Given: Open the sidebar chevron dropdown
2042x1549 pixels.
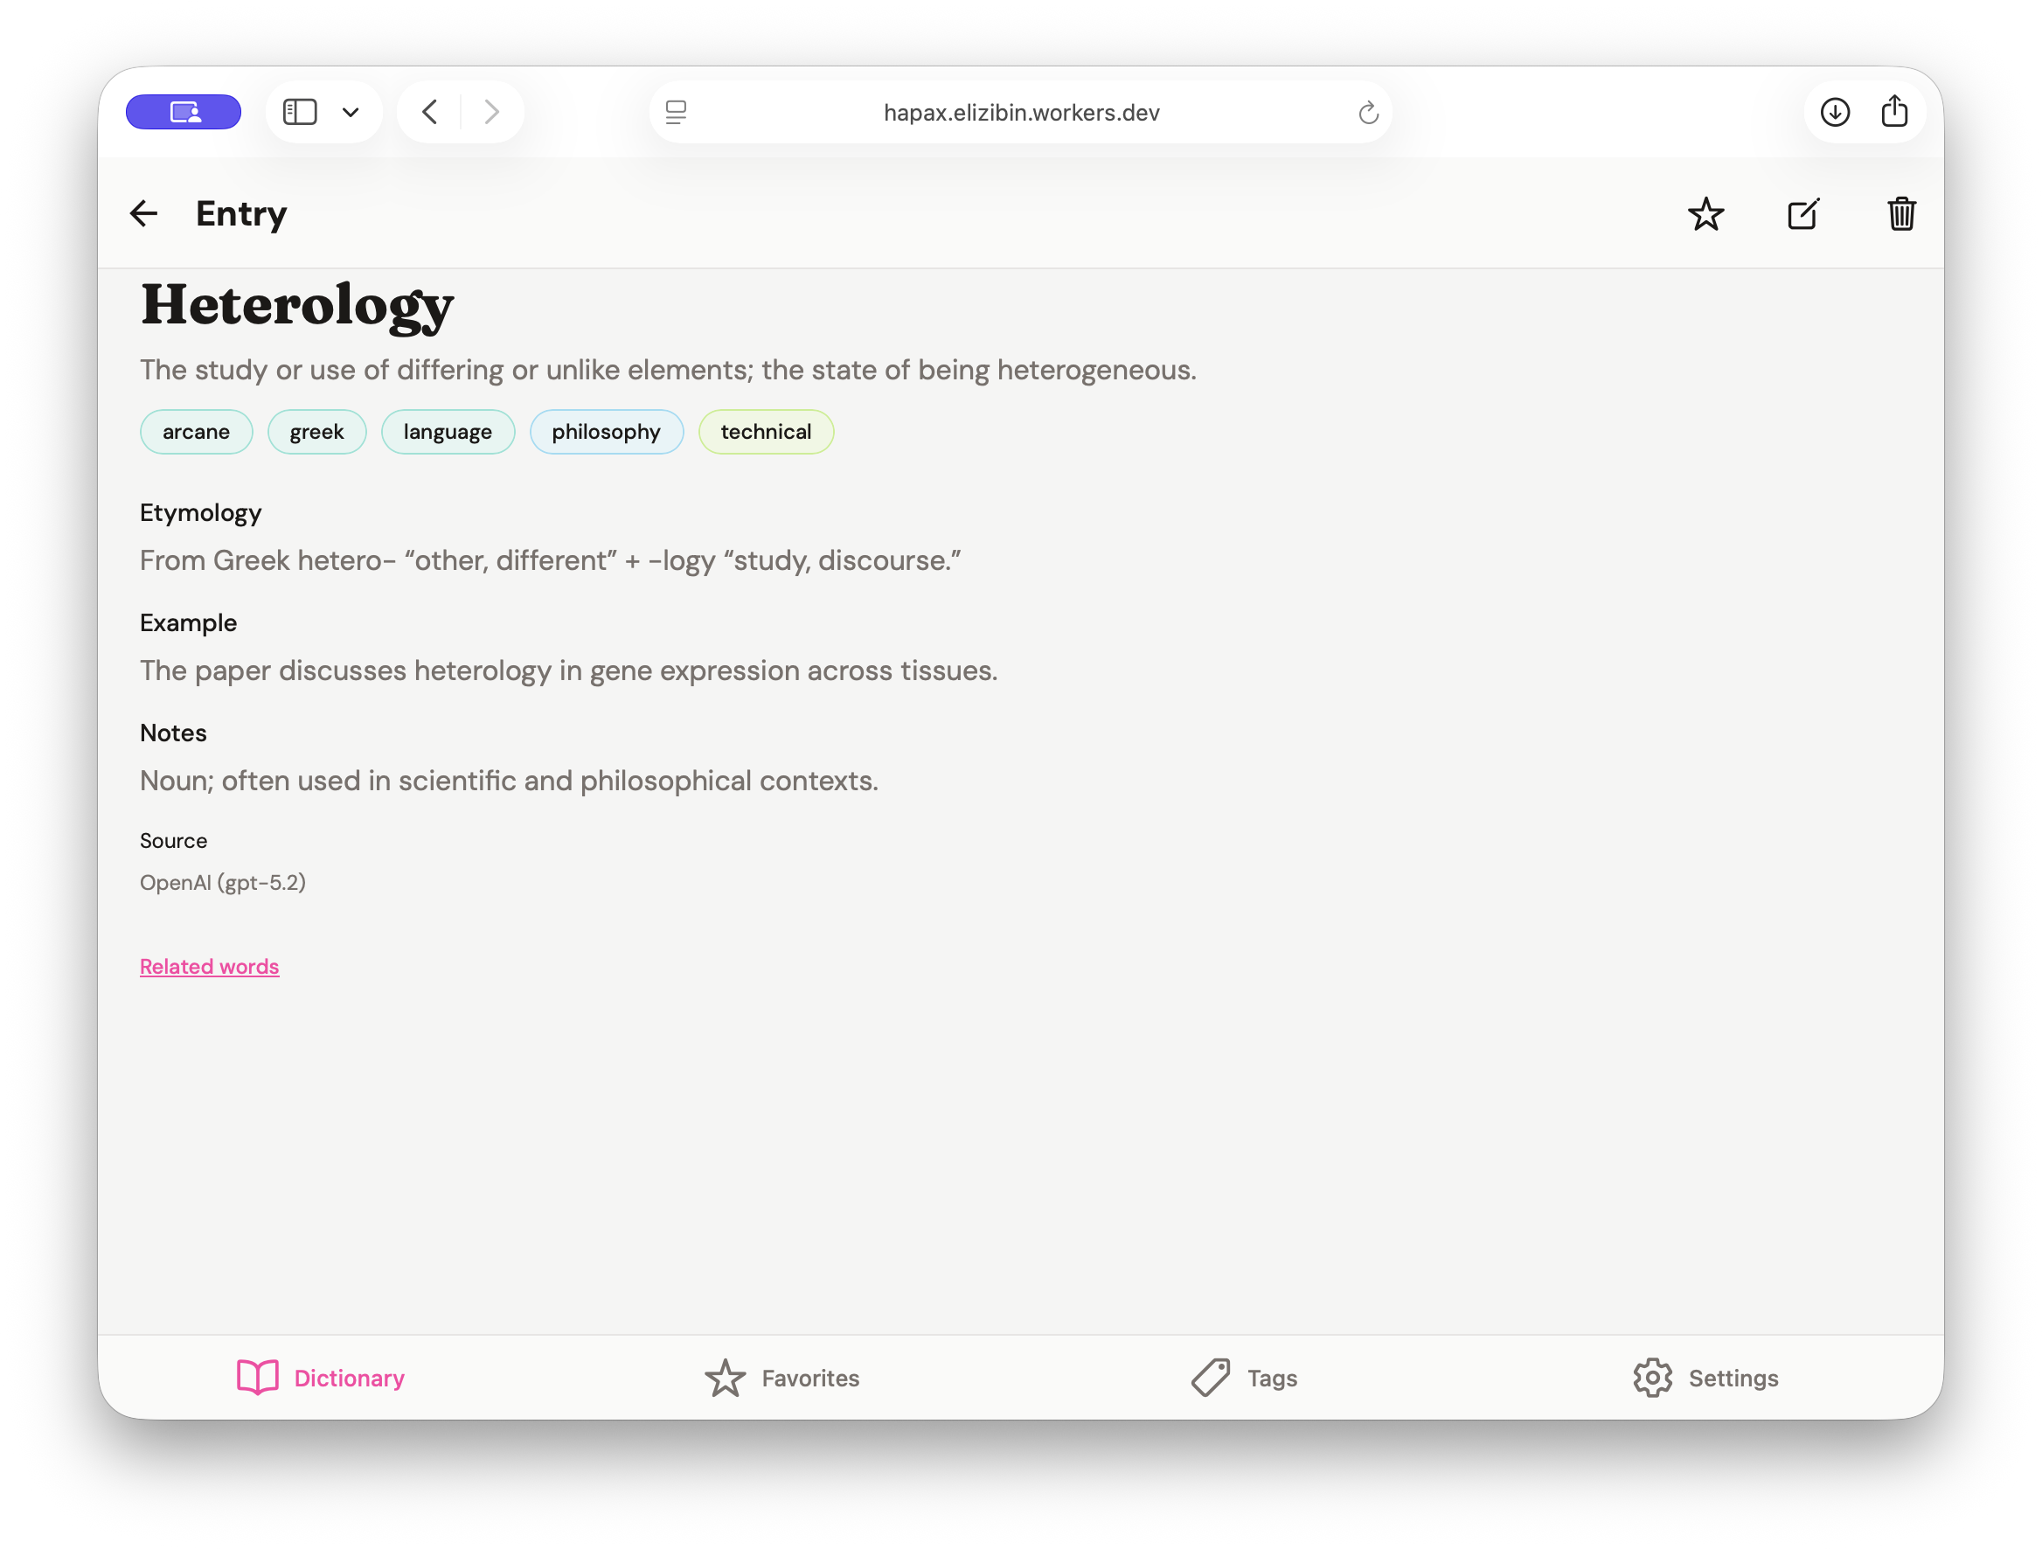Looking at the screenshot, I should pyautogui.click(x=350, y=112).
